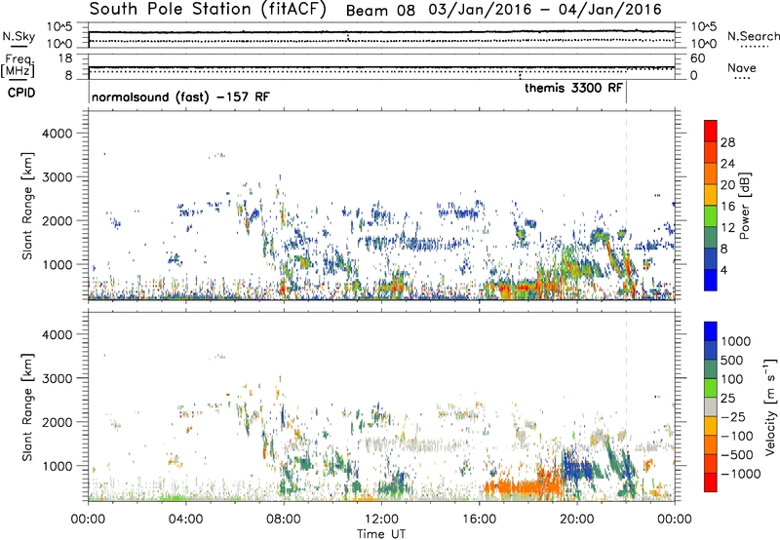Viewport: 780px width, 540px height.
Task: Click the 'Slant Range [km]' label of power panel
Action: [27, 206]
